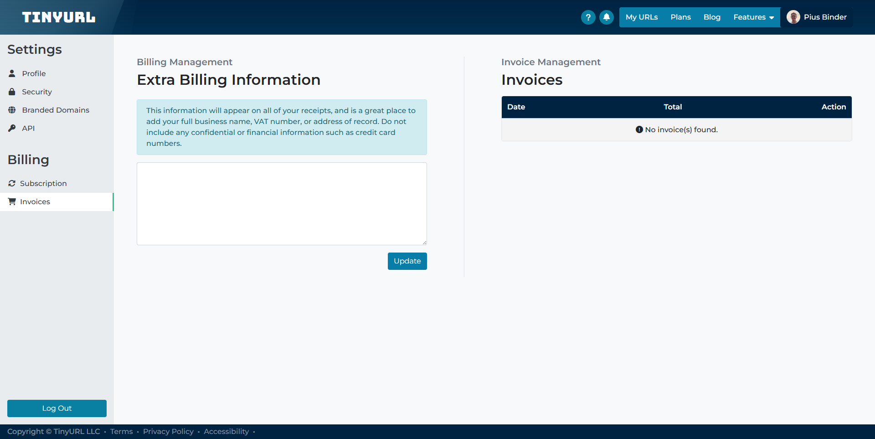The width and height of the screenshot is (875, 439).
Task: Click the Invoices cart icon
Action: (x=12, y=201)
